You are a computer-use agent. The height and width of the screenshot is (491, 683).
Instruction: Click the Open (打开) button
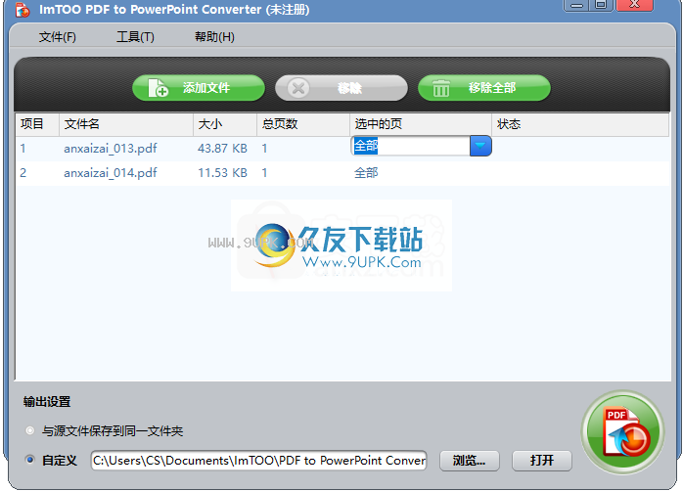[x=542, y=461]
